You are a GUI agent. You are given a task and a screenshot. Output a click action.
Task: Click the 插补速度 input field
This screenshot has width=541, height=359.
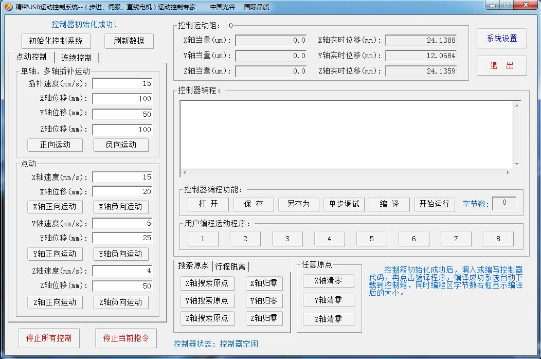[x=122, y=83]
